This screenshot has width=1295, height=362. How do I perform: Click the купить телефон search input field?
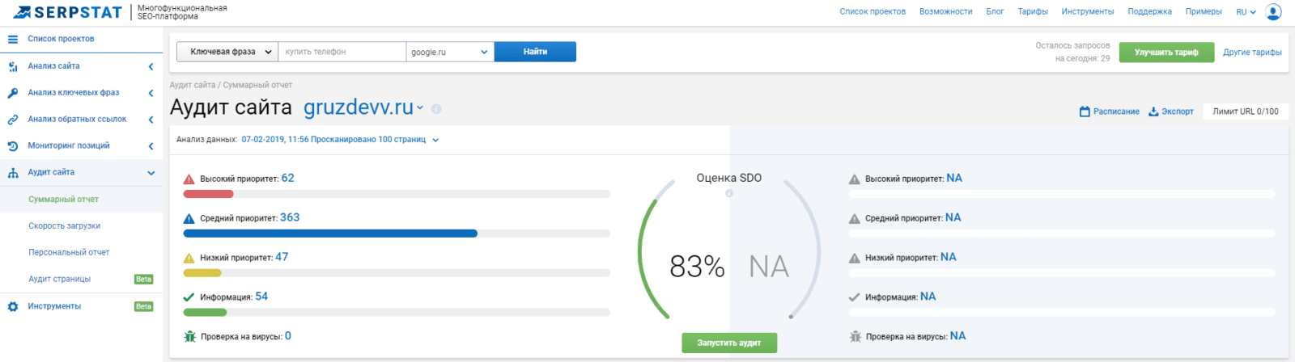342,52
